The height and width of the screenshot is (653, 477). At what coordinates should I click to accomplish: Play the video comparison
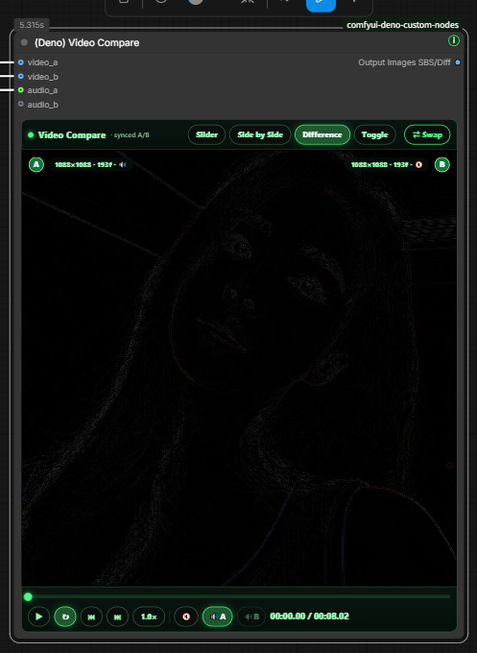[38, 617]
